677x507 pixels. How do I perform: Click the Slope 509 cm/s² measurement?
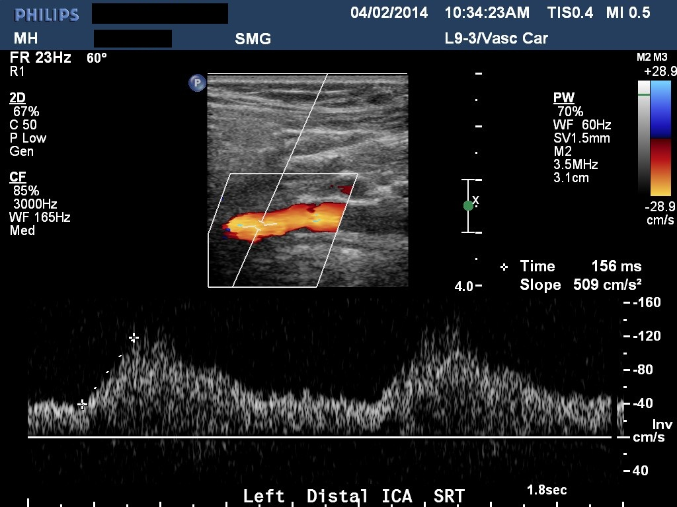(x=580, y=285)
